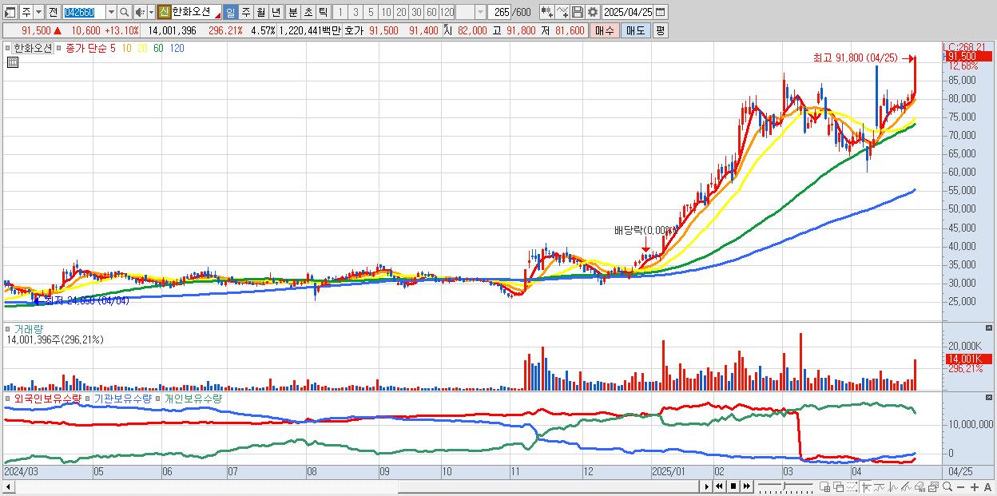Select the 월 monthly chart tab
Image resolution: width=997 pixels, height=496 pixels.
(260, 12)
